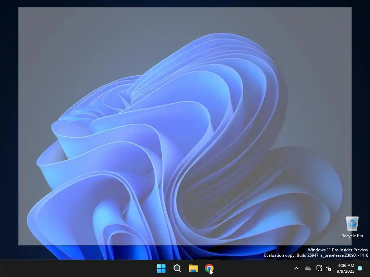Open network status tray icon
370x277 pixels.
[x=319, y=268]
